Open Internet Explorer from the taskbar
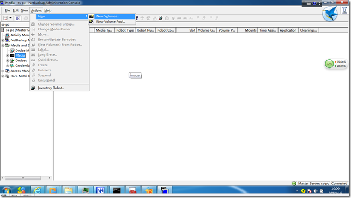Image resolution: width=351 pixels, height=198 pixels. (x=38, y=190)
